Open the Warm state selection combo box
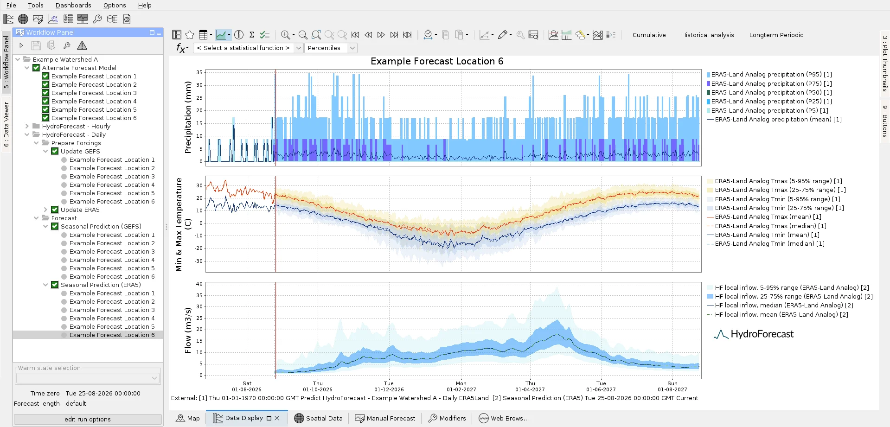Viewport: 890px width, 427px height. click(88, 378)
